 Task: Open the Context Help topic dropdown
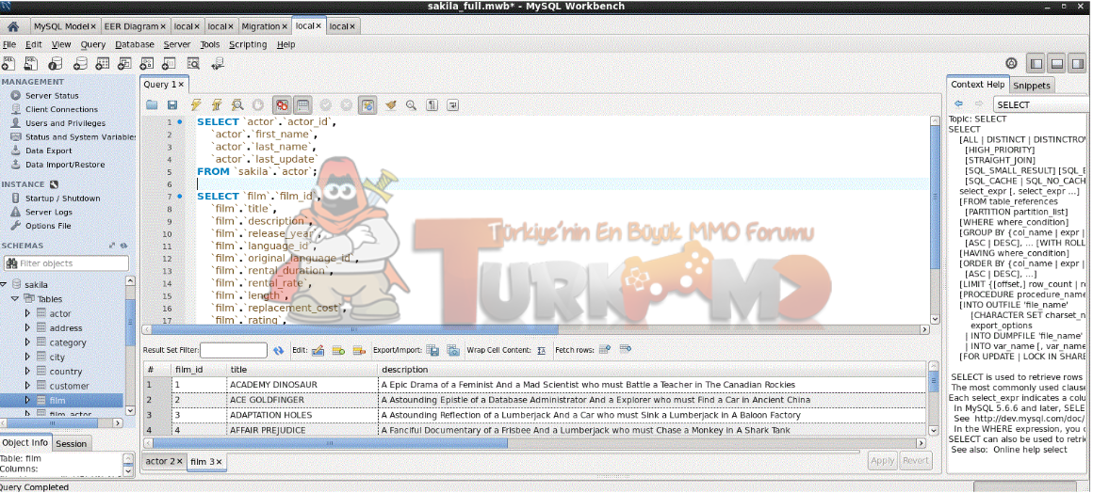[x=1041, y=104]
